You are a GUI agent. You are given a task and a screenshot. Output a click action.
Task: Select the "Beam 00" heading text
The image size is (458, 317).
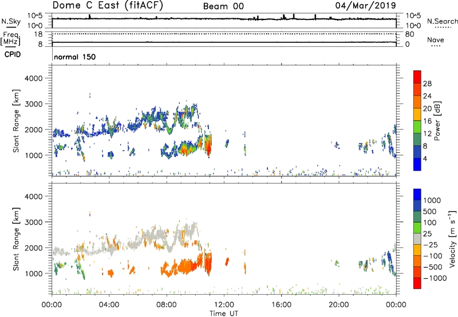click(x=223, y=6)
